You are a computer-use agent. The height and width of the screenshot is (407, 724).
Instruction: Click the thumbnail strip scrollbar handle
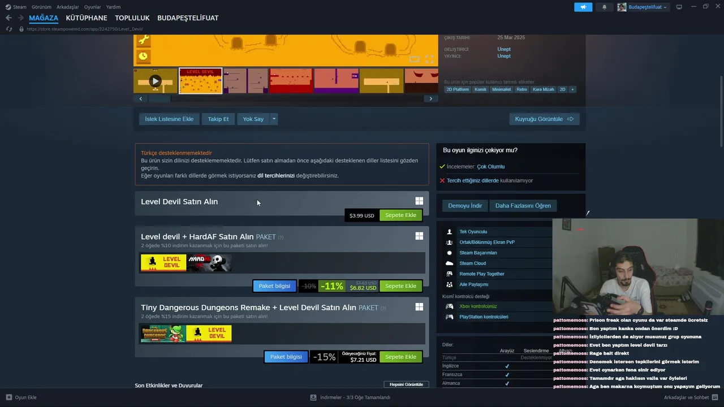click(159, 99)
